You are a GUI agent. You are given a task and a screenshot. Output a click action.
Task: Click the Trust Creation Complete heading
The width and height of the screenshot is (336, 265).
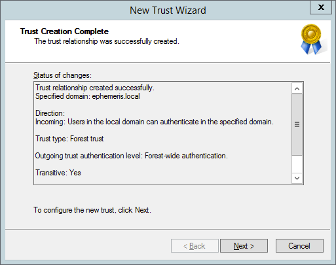point(64,31)
